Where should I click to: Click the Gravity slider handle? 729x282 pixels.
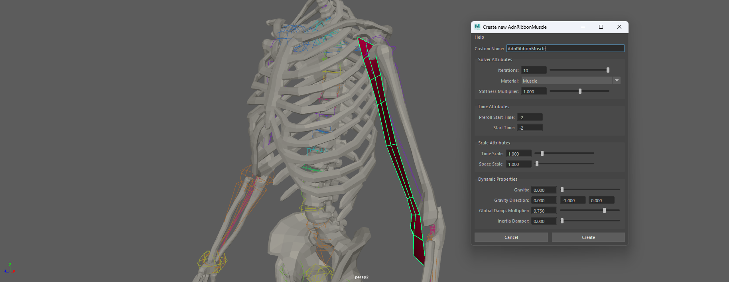point(562,190)
